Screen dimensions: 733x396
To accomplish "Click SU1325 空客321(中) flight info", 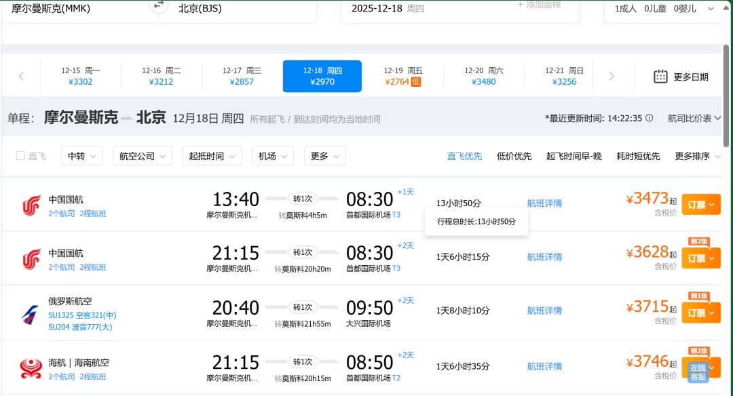I will click(x=82, y=315).
